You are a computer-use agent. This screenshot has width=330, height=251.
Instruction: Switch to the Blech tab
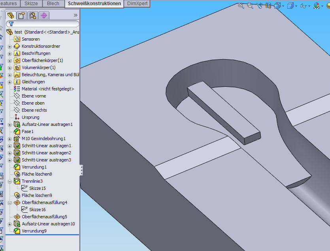53,4
